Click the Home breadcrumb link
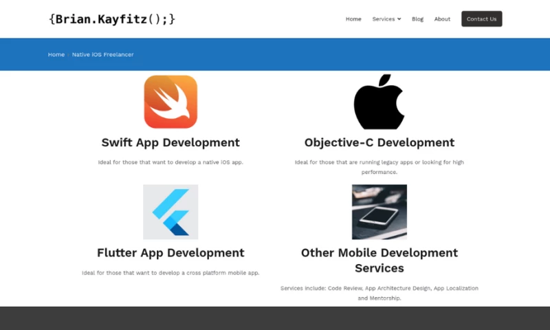550x330 pixels. [x=56, y=54]
